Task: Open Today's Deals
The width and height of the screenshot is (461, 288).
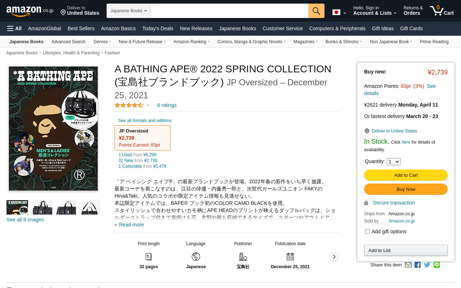Action: [158, 28]
